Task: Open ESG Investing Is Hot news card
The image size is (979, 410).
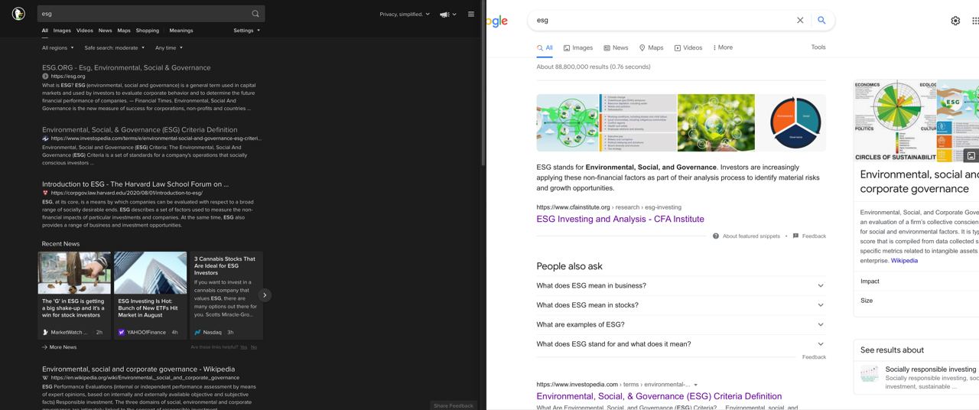Action: [151, 295]
